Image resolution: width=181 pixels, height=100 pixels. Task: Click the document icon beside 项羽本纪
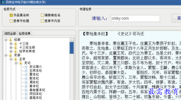(x=26, y=94)
